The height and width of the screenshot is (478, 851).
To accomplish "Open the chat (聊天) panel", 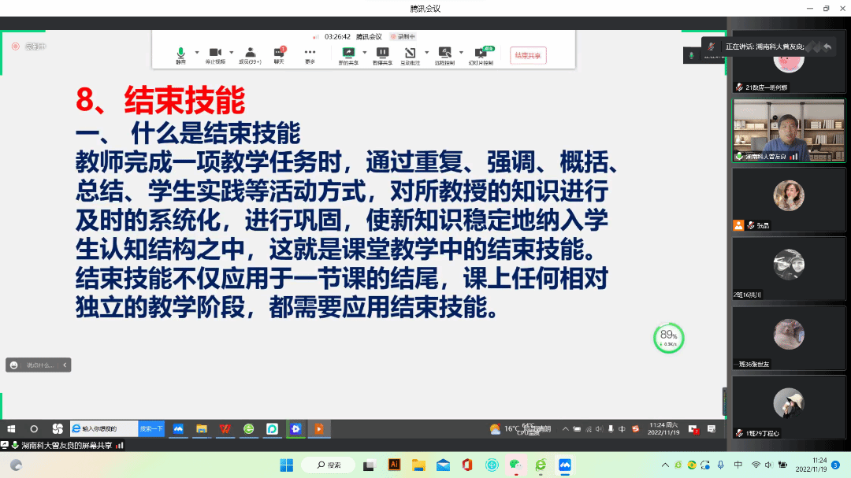I will (279, 54).
